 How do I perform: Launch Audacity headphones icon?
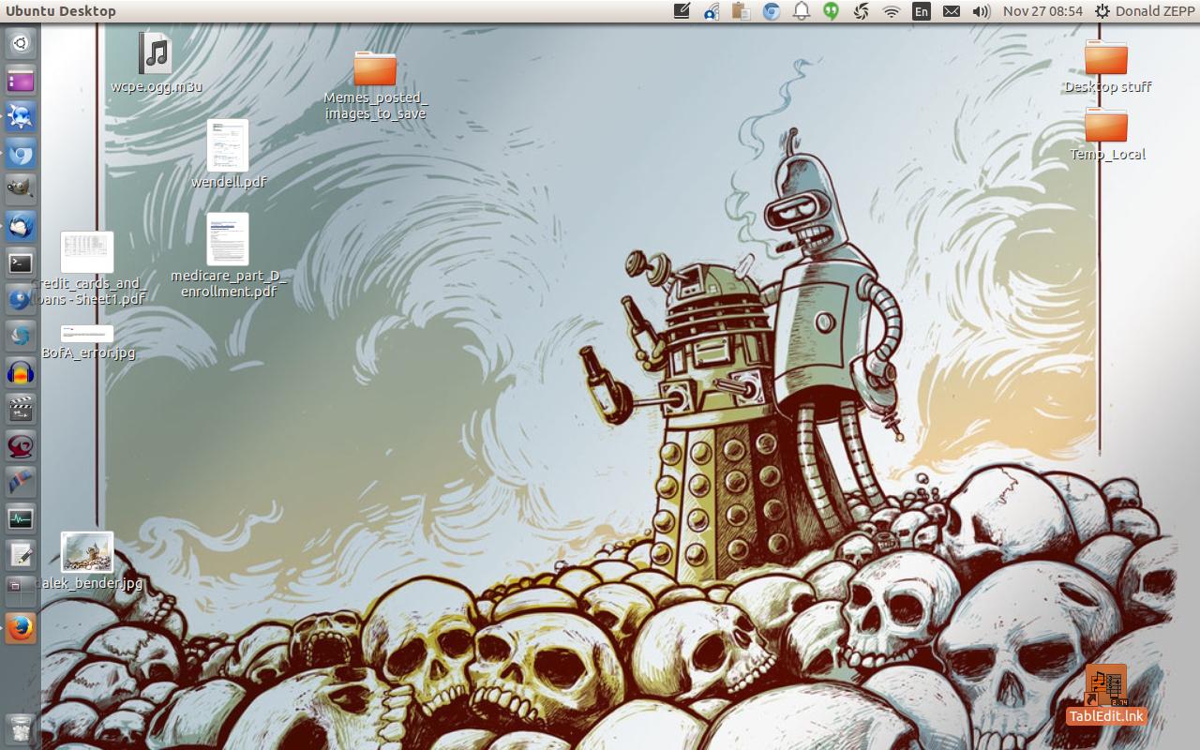point(21,372)
